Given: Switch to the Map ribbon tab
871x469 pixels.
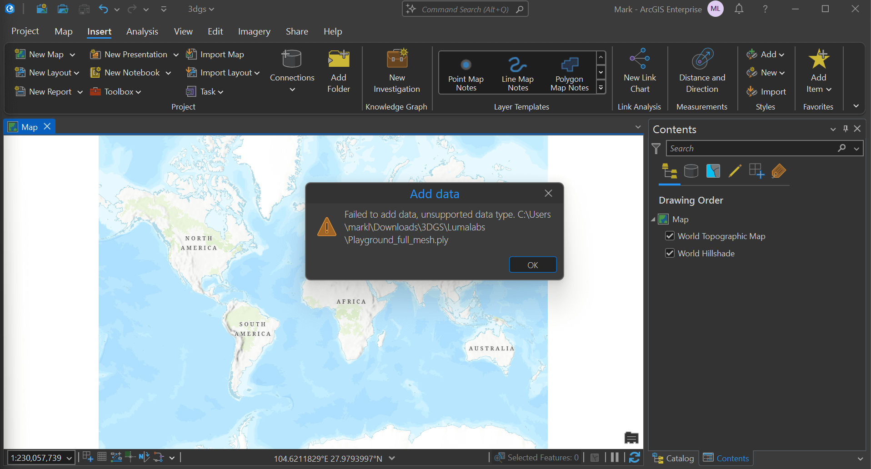Looking at the screenshot, I should click(64, 31).
